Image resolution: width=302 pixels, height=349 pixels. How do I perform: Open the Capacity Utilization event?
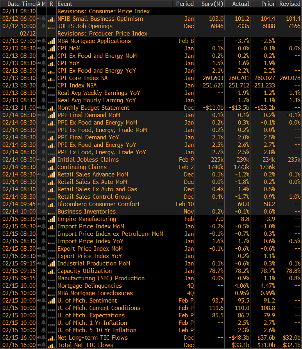pos(84,271)
